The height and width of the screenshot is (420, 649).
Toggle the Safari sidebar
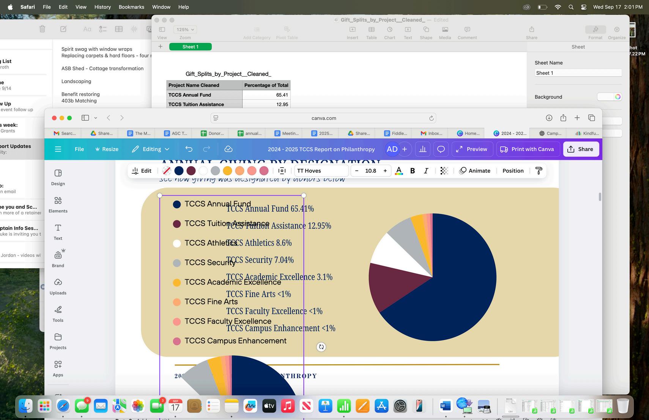point(85,118)
